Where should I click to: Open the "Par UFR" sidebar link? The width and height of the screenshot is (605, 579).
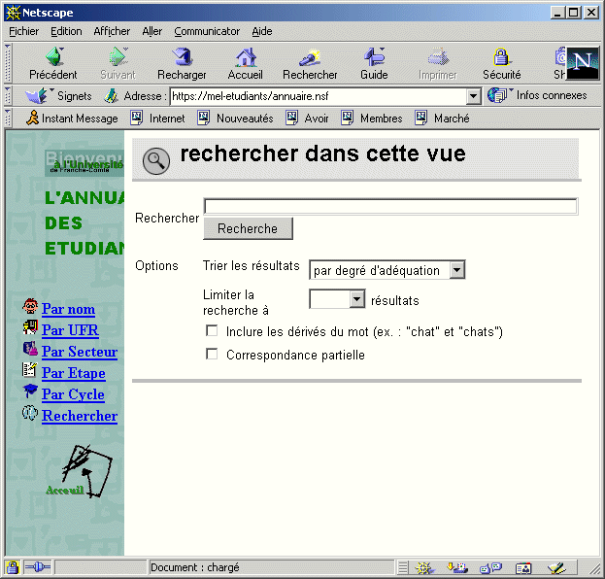point(70,330)
